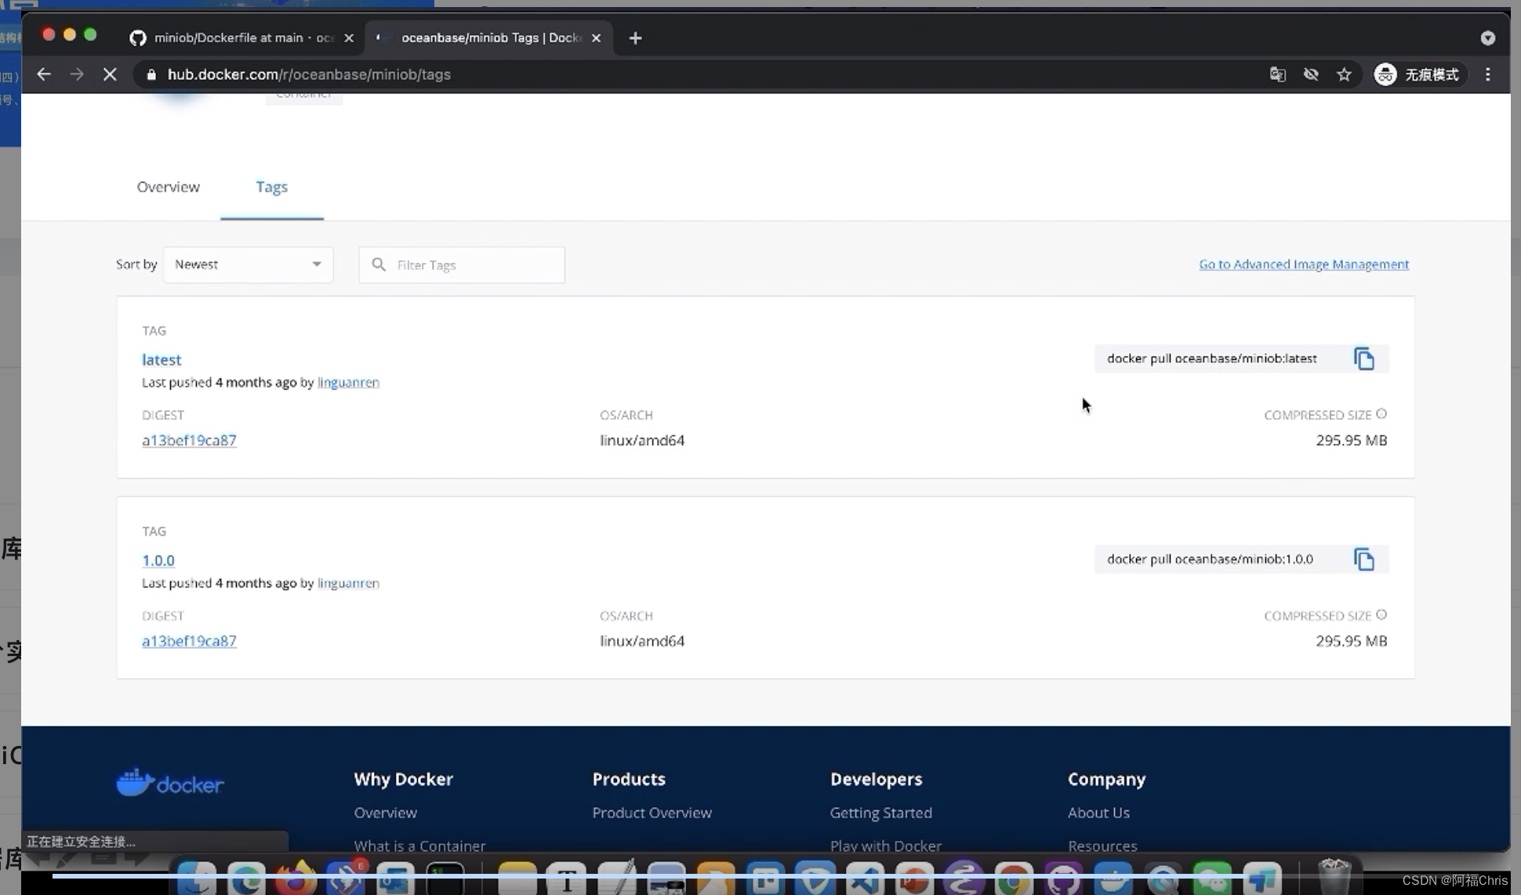Image resolution: width=1521 pixels, height=895 pixels.
Task: Switch to the Overview tab
Action: (x=168, y=187)
